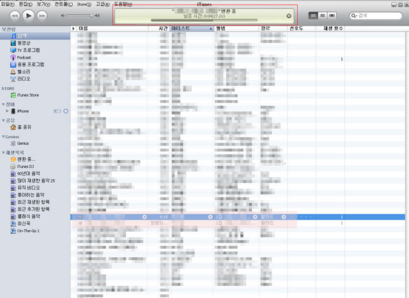This screenshot has height=298, width=409.
Task: Reverse sort on 아티스트 column
Action: [x=192, y=28]
